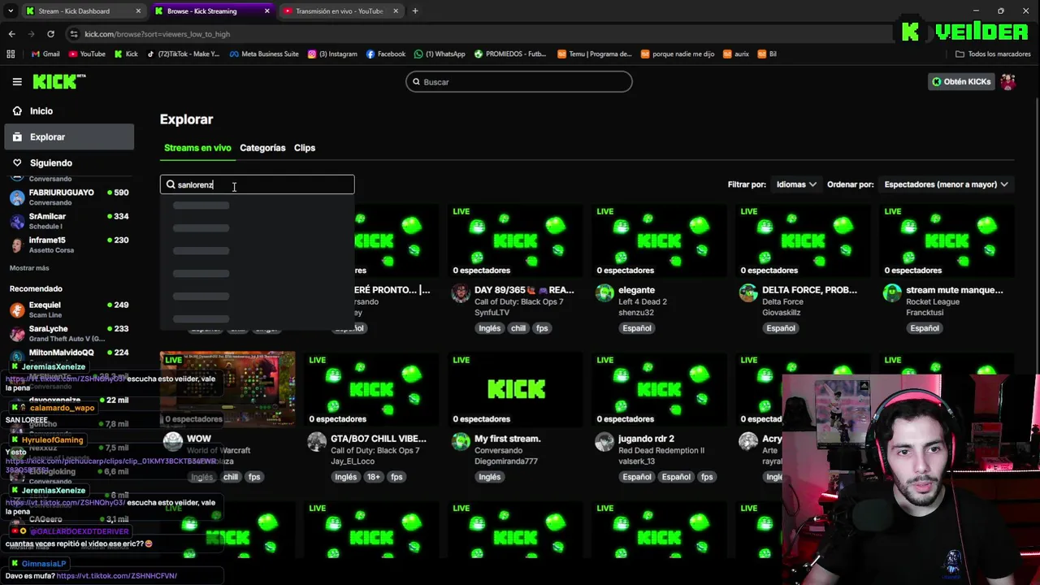The image size is (1040, 585).
Task: Click Francktusi channel avatar
Action: [x=892, y=293]
